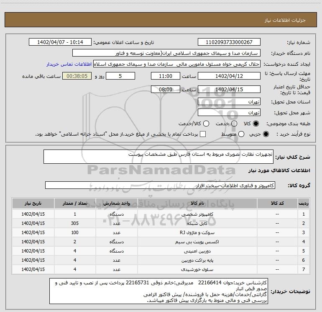Click the request creator field جلال کریمی خواه
This screenshot has height=312, width=322.
(177, 64)
